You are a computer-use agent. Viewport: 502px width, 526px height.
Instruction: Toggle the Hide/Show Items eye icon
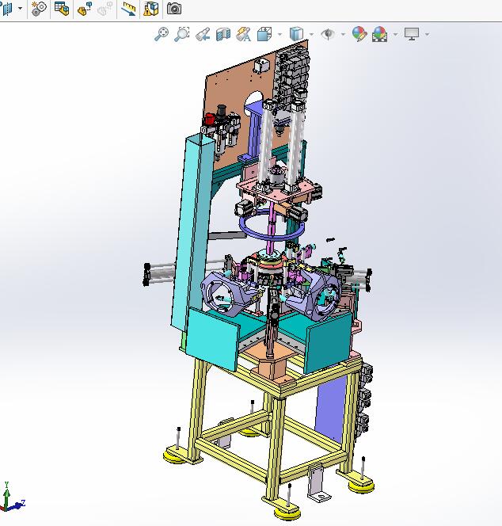328,34
